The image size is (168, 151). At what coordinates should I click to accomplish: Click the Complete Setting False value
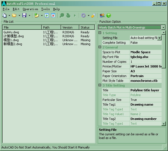[146, 43]
